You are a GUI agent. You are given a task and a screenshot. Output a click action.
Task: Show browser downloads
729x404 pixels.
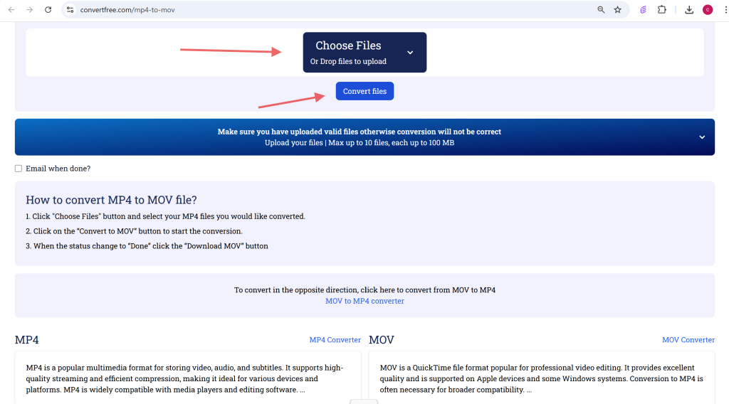(689, 10)
